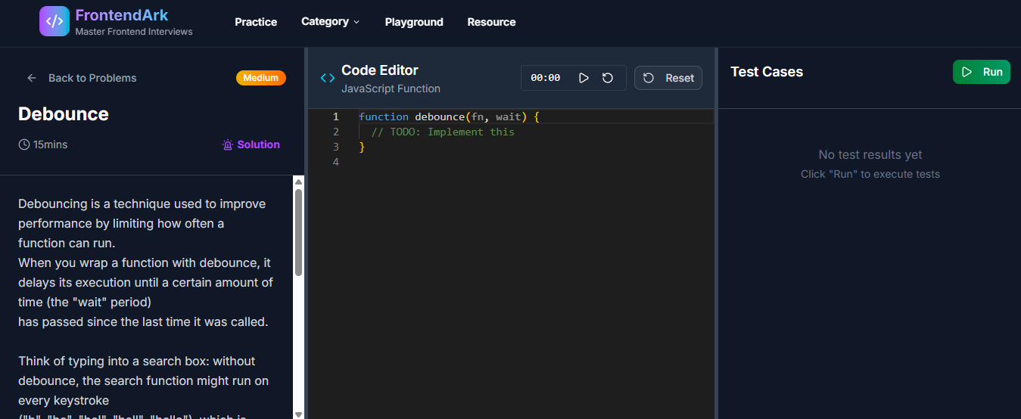Go to the Resource page
Viewport: 1021px width, 419px height.
pyautogui.click(x=491, y=22)
